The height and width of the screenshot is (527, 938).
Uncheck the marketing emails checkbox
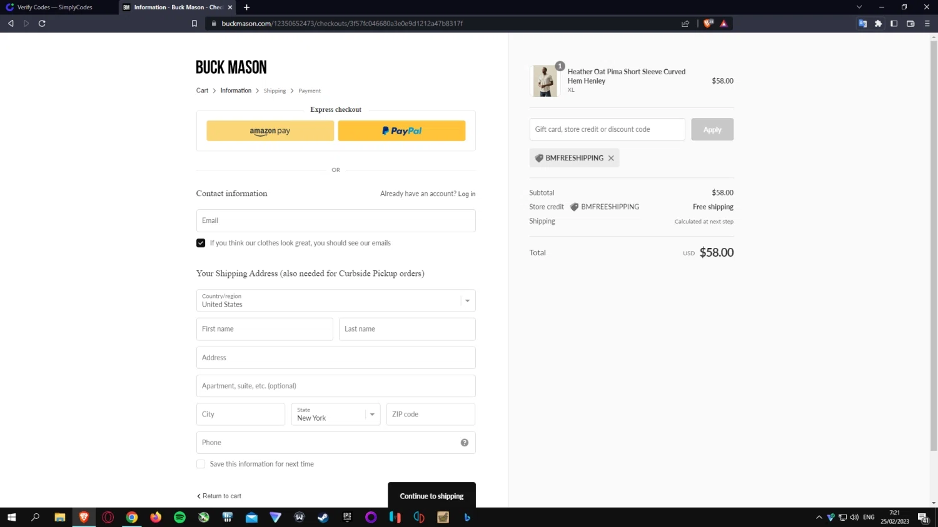pyautogui.click(x=201, y=243)
